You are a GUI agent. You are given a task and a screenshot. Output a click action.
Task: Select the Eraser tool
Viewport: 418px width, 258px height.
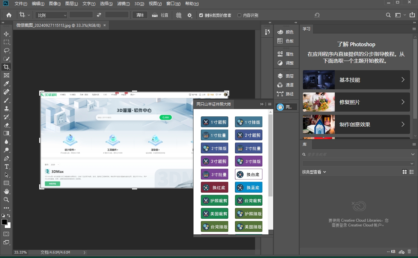tap(6, 125)
